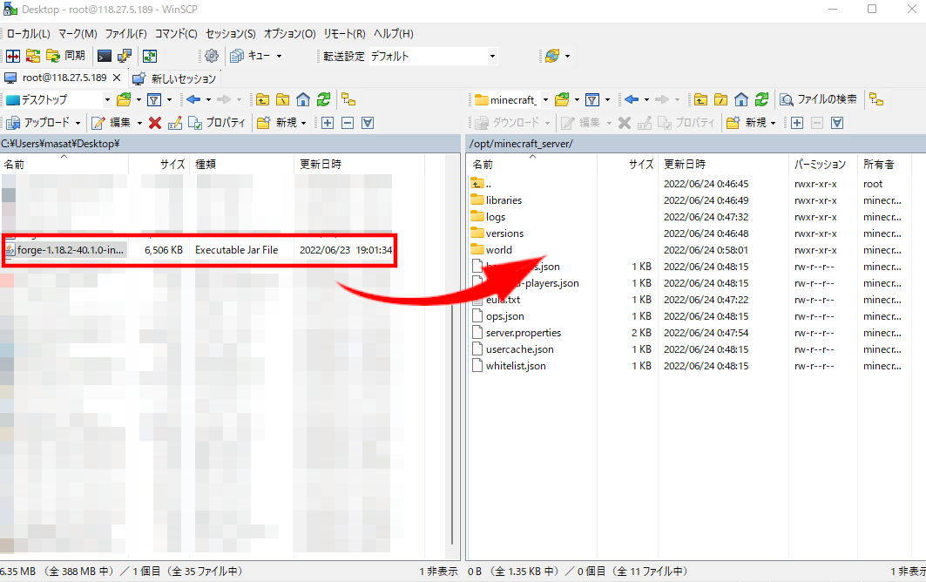Screen dimensions: 926x582
Task: Sort local files by 種類 column
Action: (243, 165)
